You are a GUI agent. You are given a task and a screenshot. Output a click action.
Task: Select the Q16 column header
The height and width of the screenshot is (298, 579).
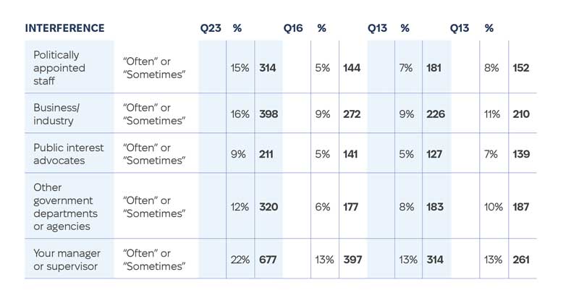tap(293, 28)
